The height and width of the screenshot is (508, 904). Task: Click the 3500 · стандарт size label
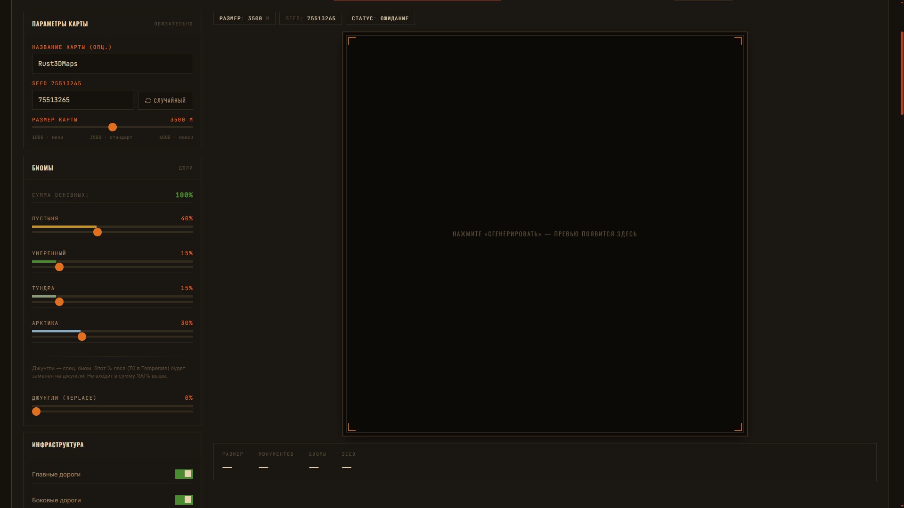111,137
